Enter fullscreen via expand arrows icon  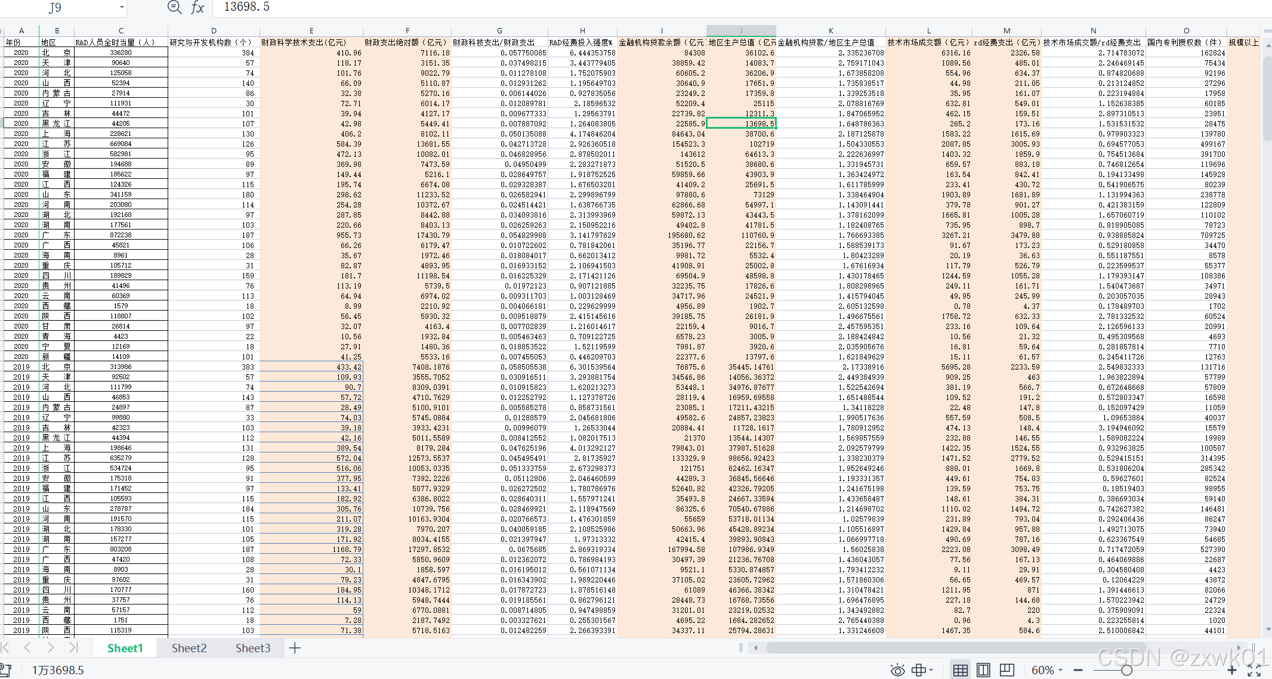[1254, 670]
